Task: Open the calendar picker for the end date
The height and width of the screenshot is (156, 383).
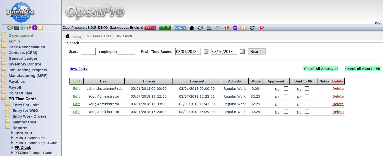Action: 242,51
